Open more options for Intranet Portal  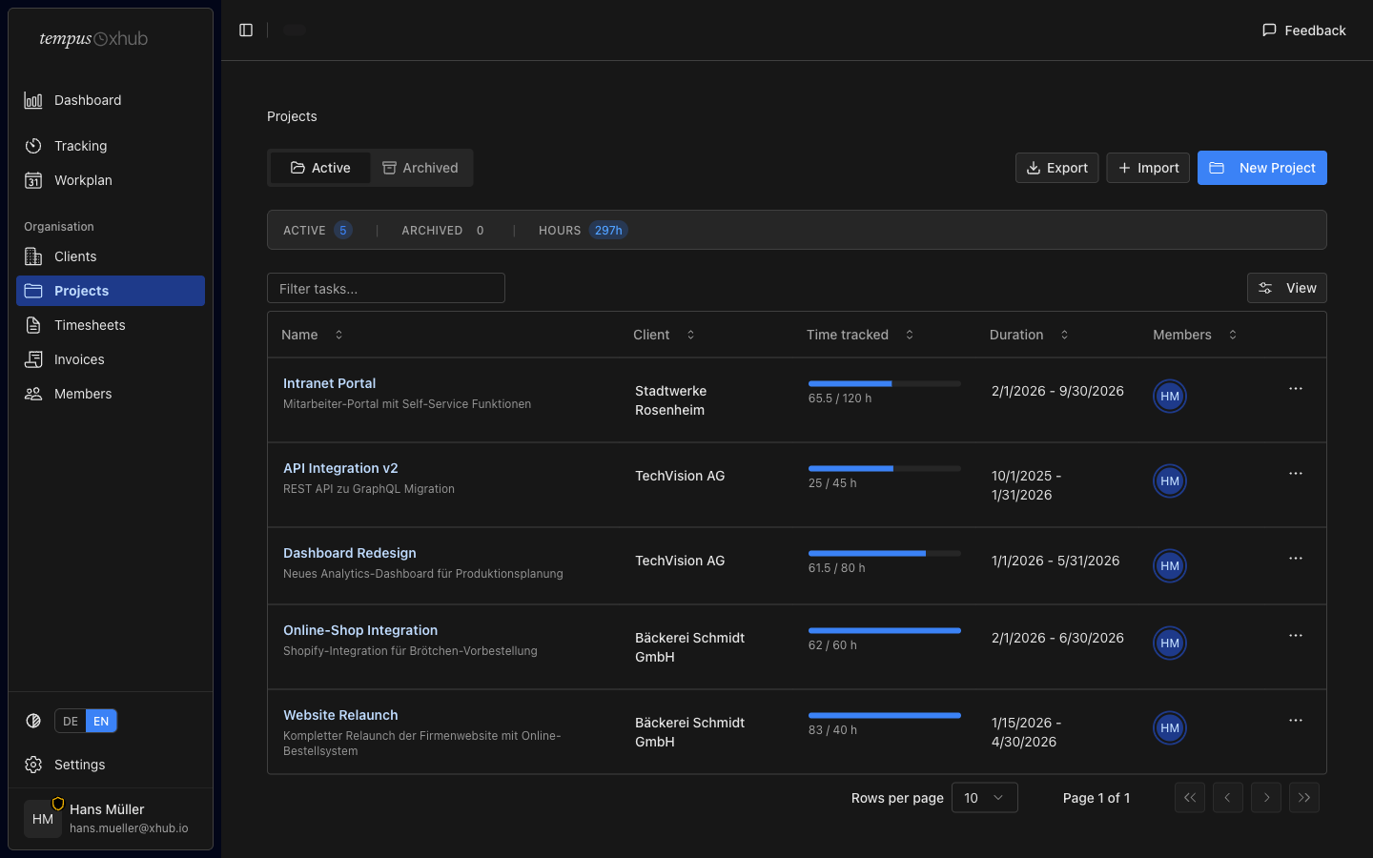(x=1295, y=389)
